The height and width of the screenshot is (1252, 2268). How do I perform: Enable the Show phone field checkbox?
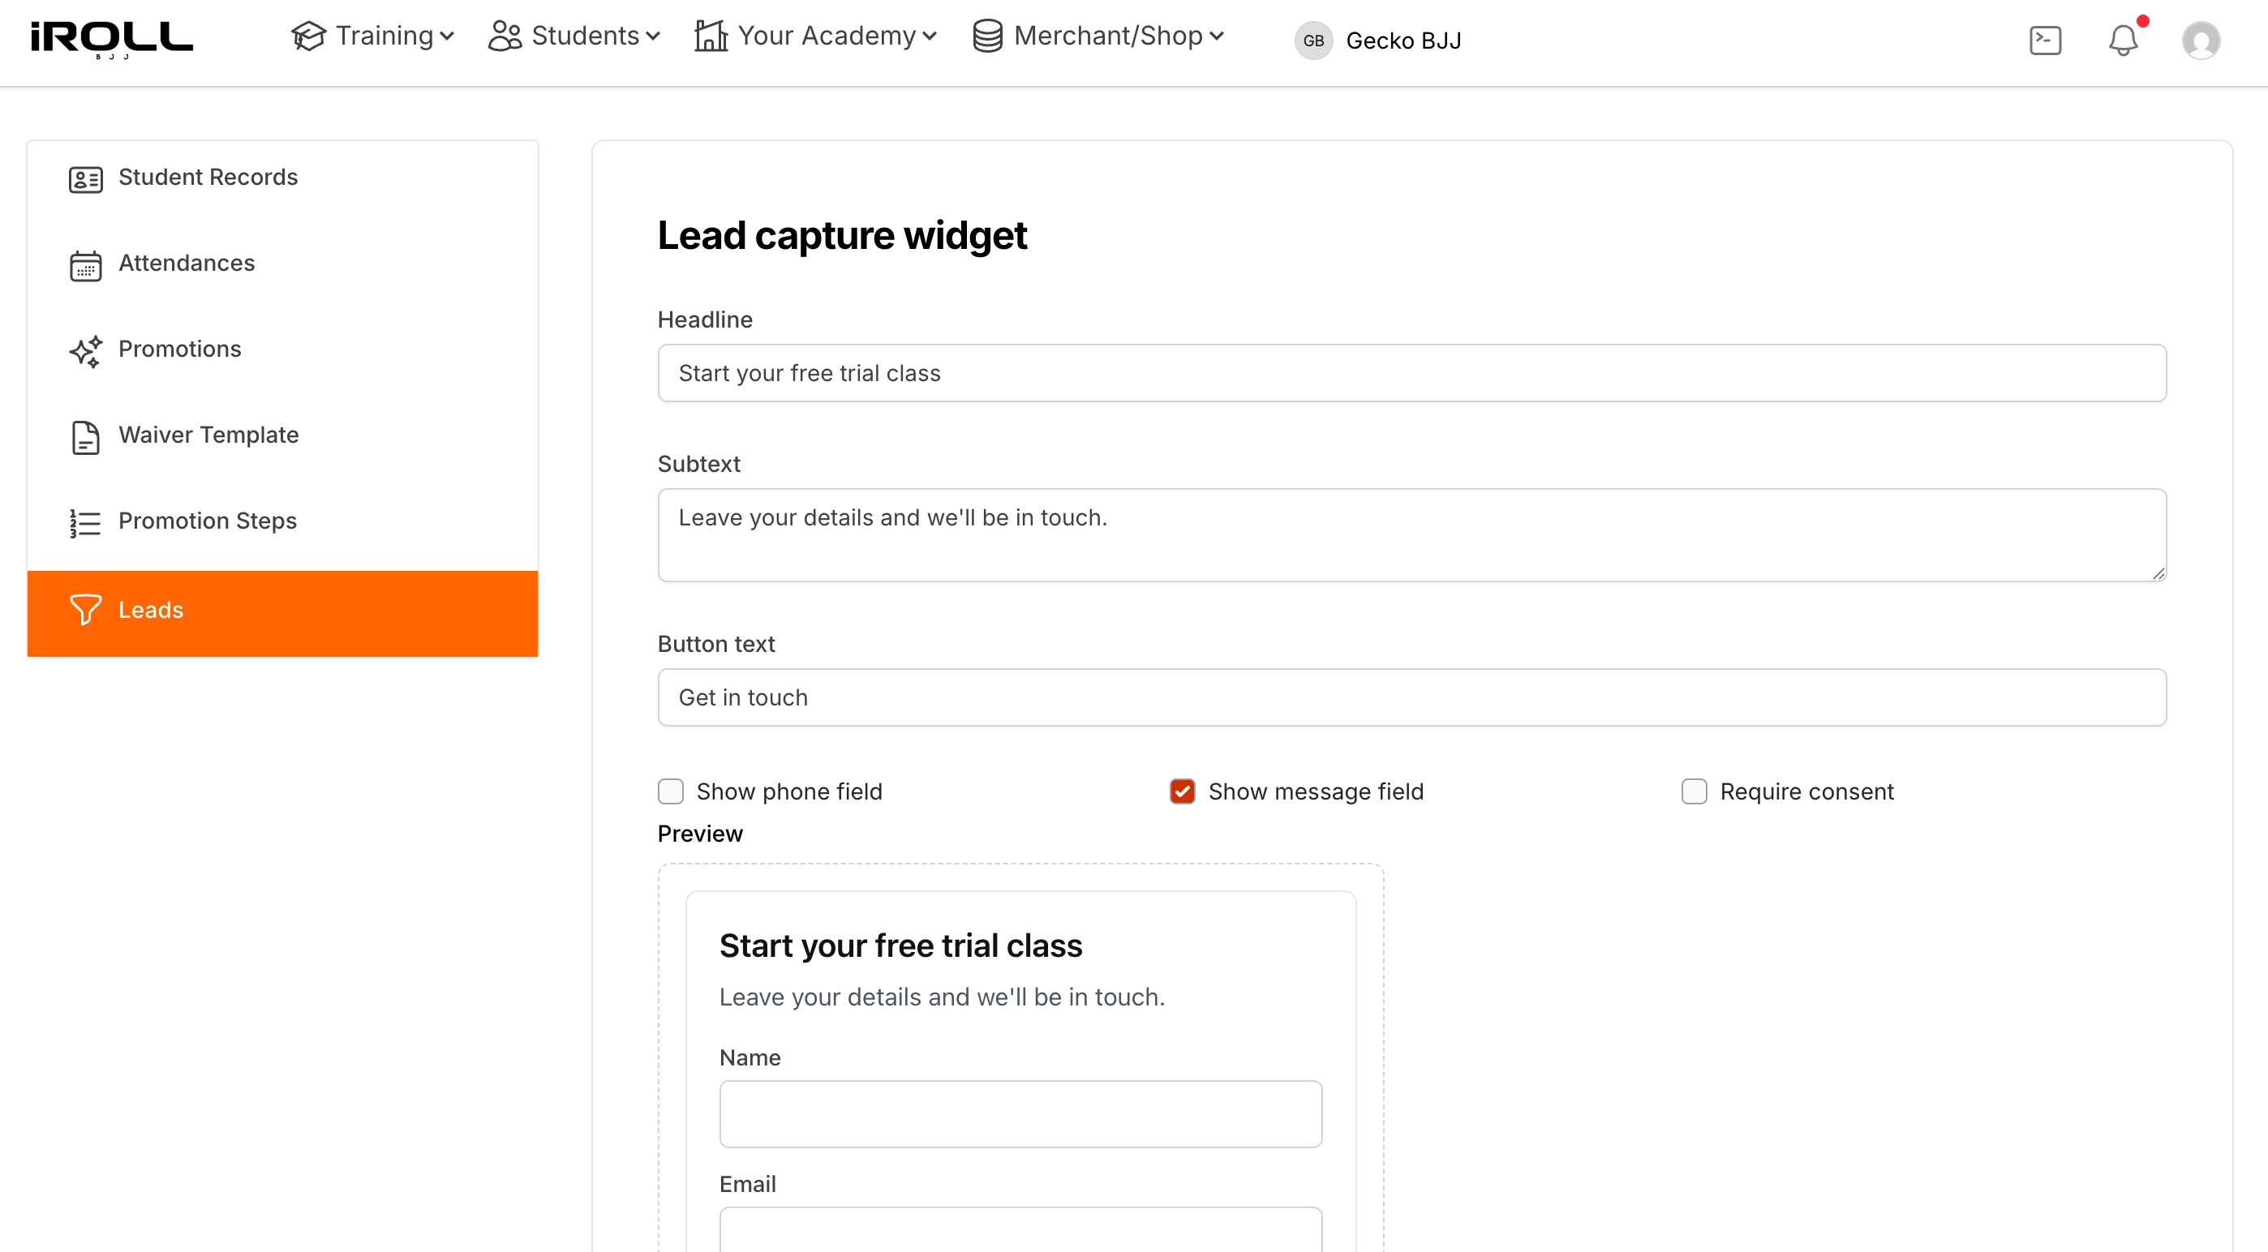[671, 791]
